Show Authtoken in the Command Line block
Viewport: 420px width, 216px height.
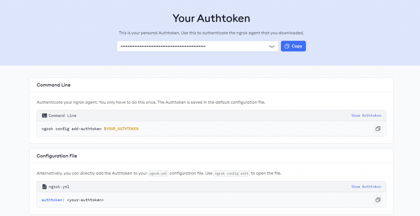click(x=366, y=116)
